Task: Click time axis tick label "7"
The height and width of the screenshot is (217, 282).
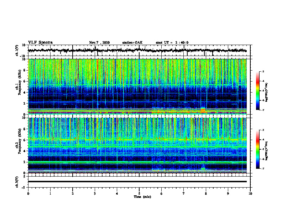Action: pos(184,194)
